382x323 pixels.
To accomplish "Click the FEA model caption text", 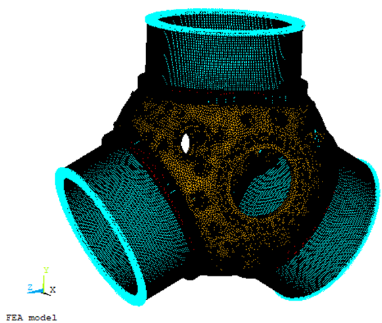I will coord(31,318).
